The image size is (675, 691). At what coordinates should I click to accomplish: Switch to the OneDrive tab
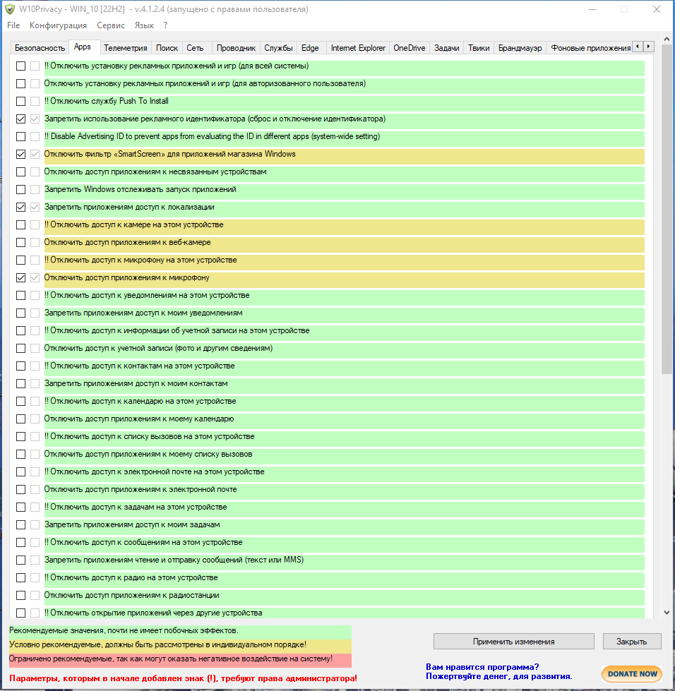tap(409, 48)
